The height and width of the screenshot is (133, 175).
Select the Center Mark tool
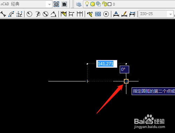coord(106,14)
